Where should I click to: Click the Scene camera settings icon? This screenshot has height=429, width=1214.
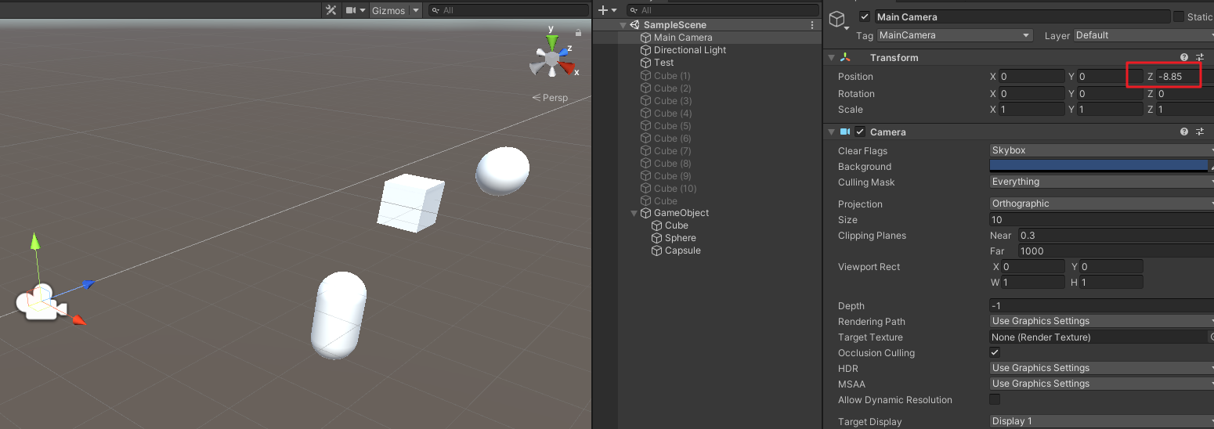tap(351, 10)
